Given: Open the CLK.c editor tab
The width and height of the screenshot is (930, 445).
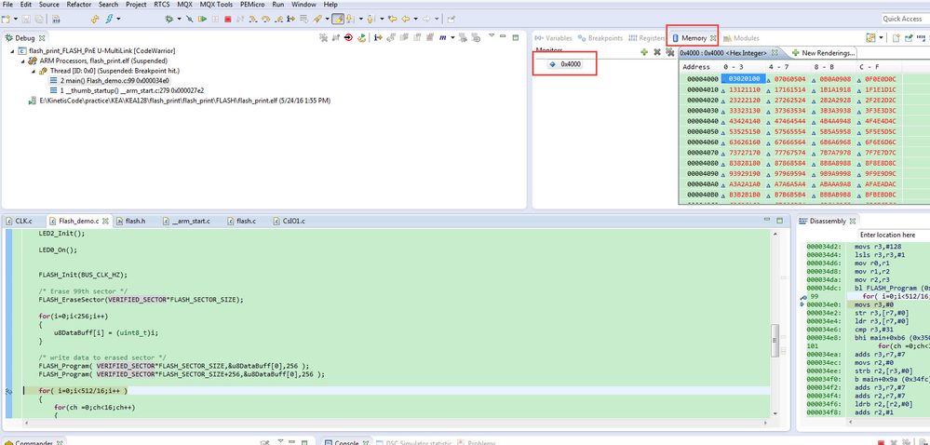Looking at the screenshot, I should 19,221.
